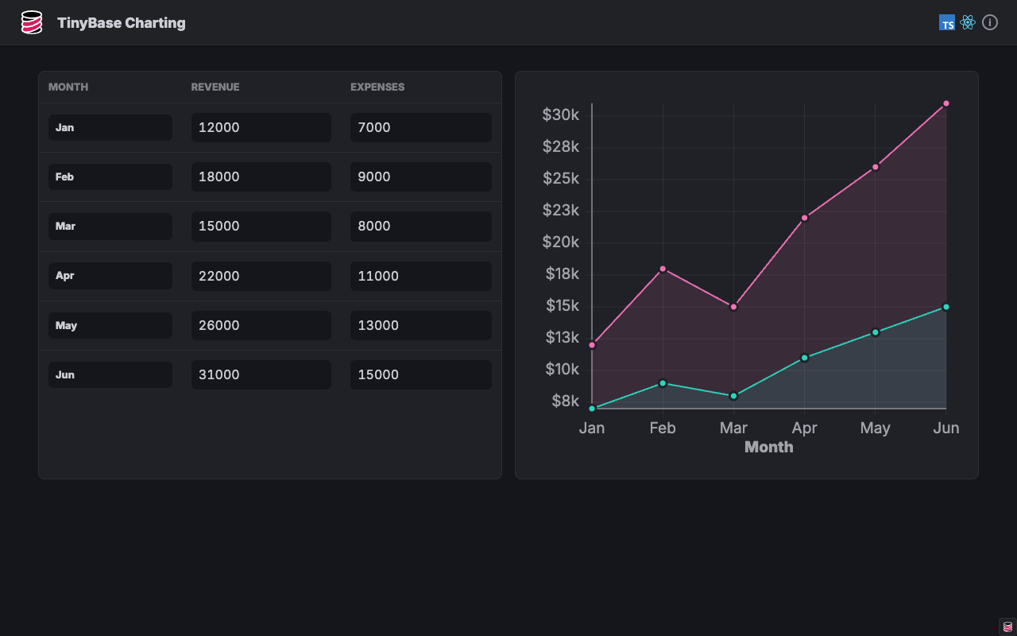Edit the Jun expenses field

point(421,374)
